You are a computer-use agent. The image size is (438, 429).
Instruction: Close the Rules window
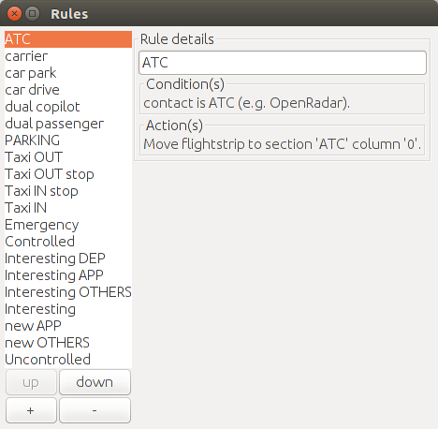click(x=14, y=14)
